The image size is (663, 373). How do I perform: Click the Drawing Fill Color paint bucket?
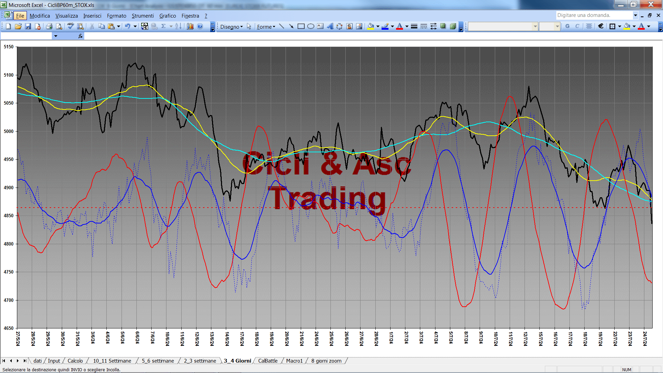(371, 26)
